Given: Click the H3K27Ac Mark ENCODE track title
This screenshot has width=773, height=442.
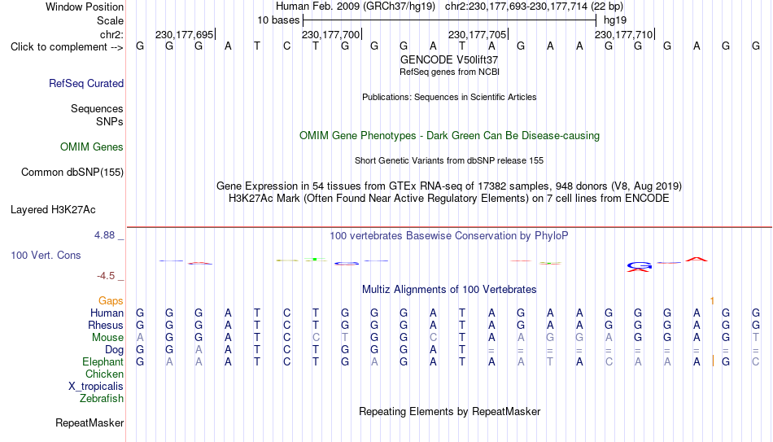Looking at the screenshot, I should point(449,199).
